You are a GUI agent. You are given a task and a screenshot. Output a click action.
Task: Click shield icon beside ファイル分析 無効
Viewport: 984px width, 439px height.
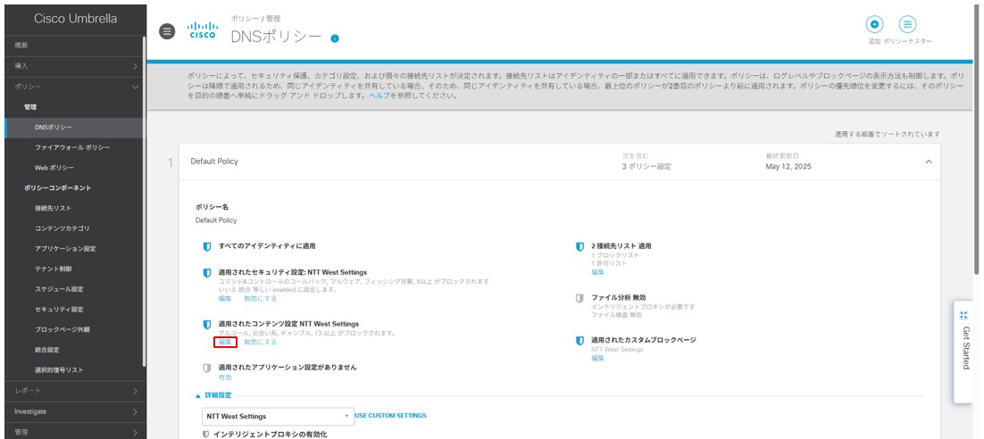(580, 297)
